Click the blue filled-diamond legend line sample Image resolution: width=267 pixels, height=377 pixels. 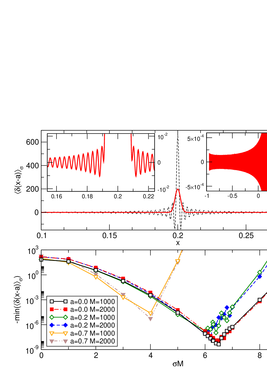click(x=59, y=325)
